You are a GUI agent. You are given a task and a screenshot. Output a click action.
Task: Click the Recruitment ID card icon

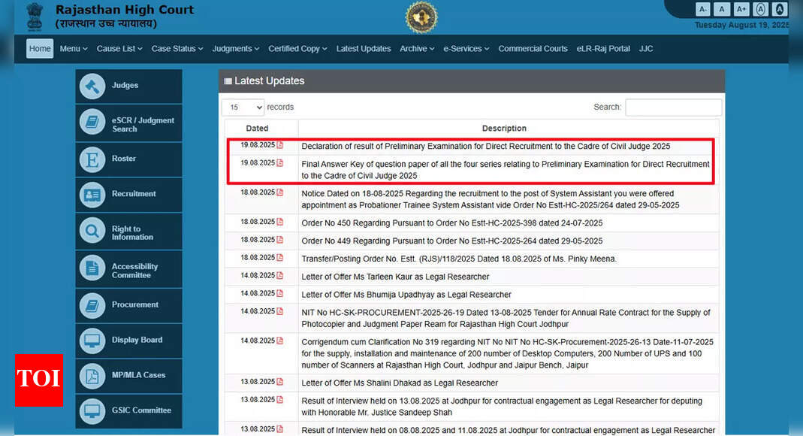pyautogui.click(x=92, y=194)
